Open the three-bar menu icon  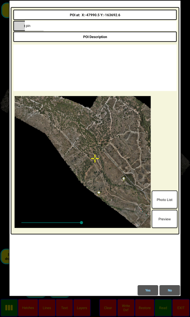(9, 308)
